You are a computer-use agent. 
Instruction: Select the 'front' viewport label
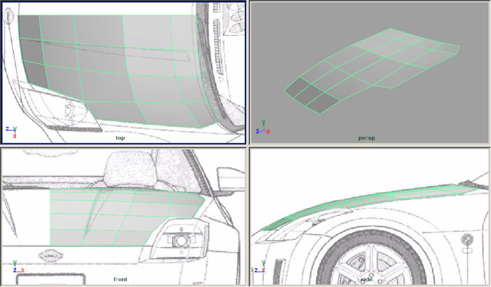point(121,279)
